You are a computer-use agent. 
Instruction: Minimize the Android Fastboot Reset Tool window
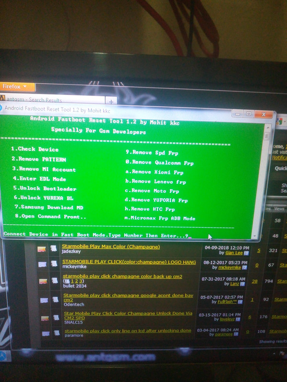tap(238, 114)
